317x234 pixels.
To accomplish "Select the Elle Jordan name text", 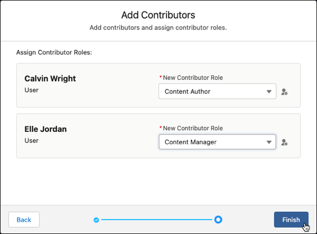I will pyautogui.click(x=45, y=129).
